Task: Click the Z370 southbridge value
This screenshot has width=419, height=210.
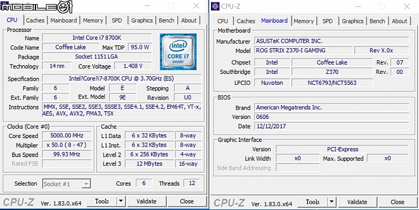Action: (332, 72)
